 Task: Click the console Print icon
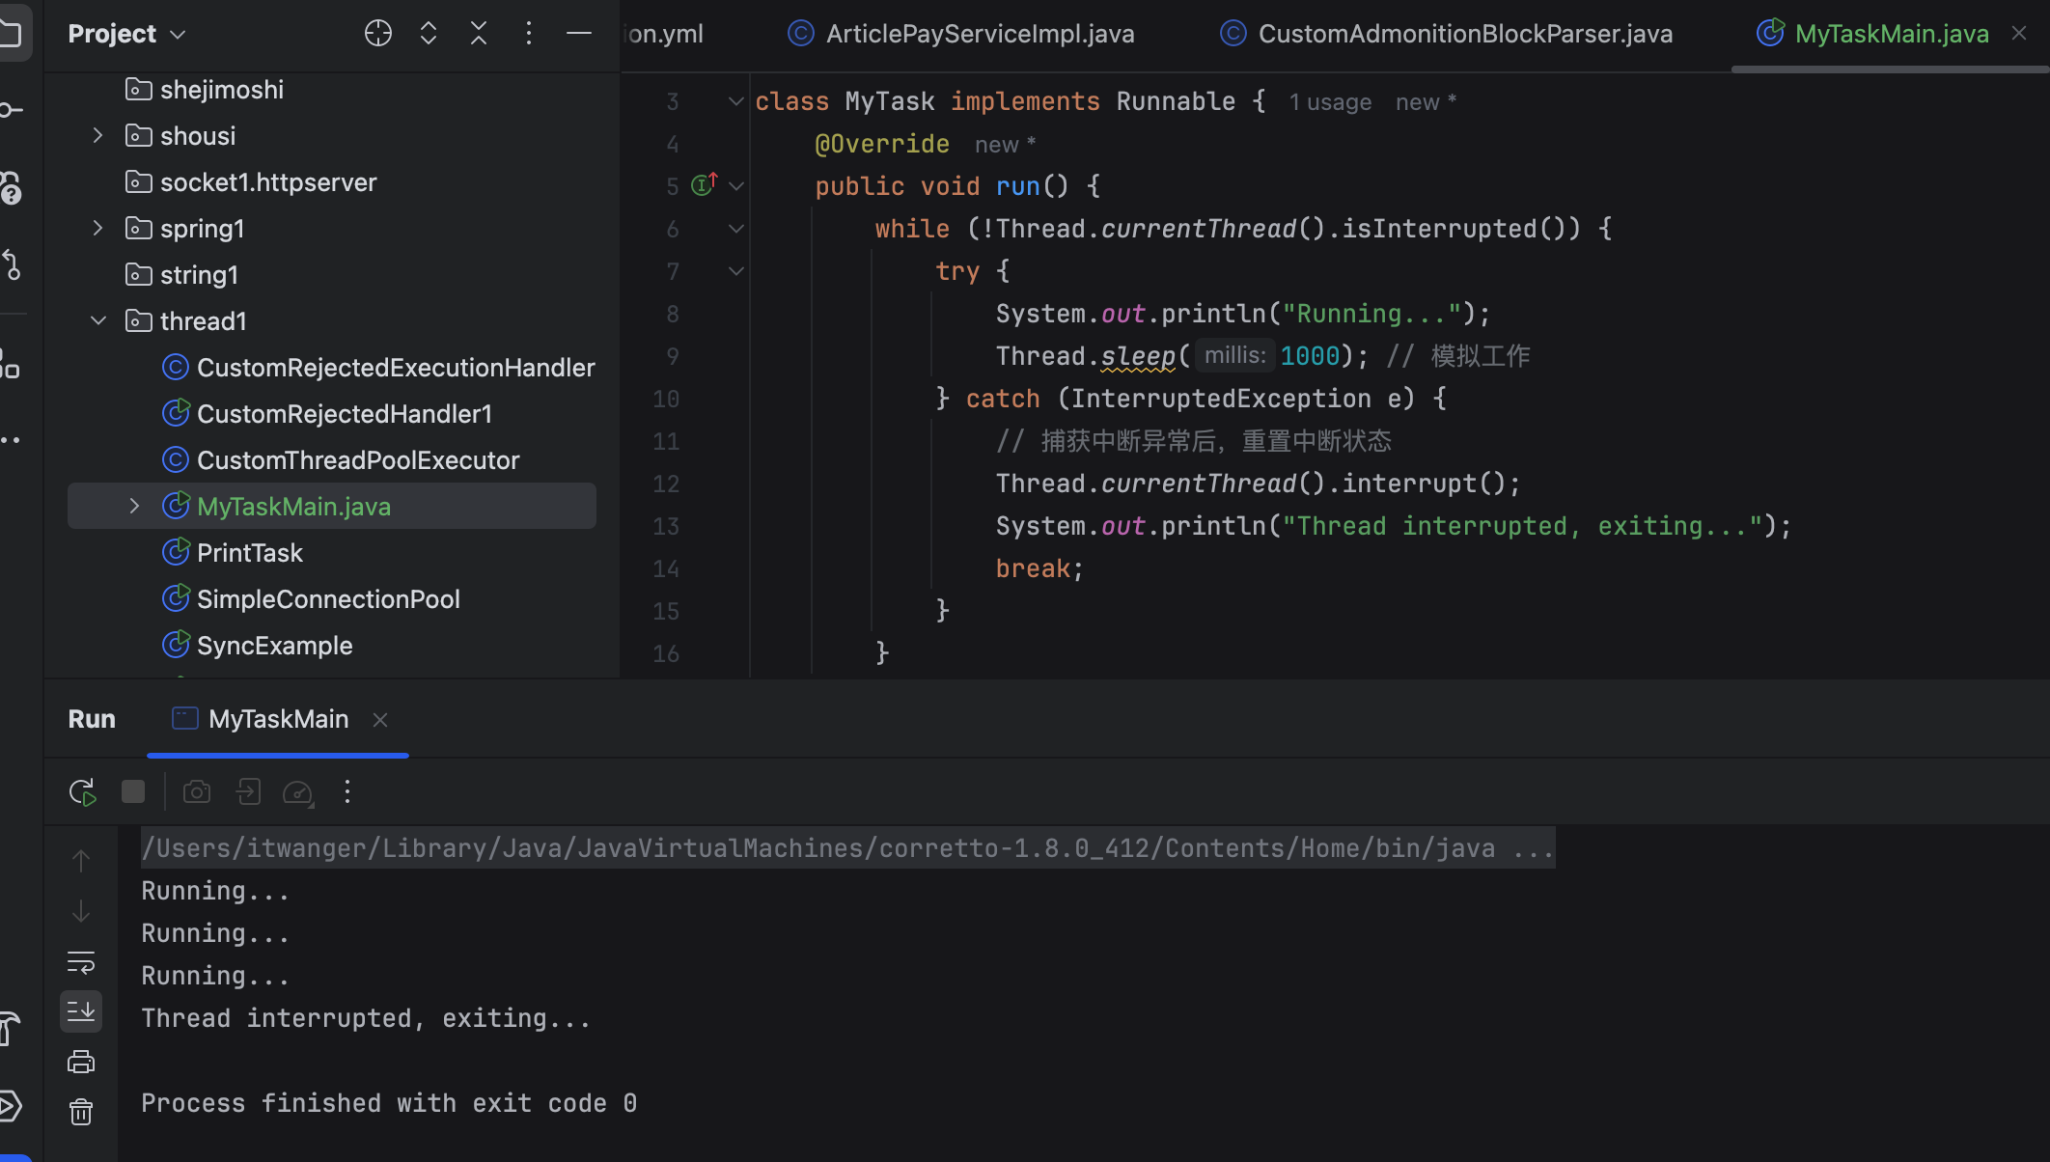(x=81, y=1062)
